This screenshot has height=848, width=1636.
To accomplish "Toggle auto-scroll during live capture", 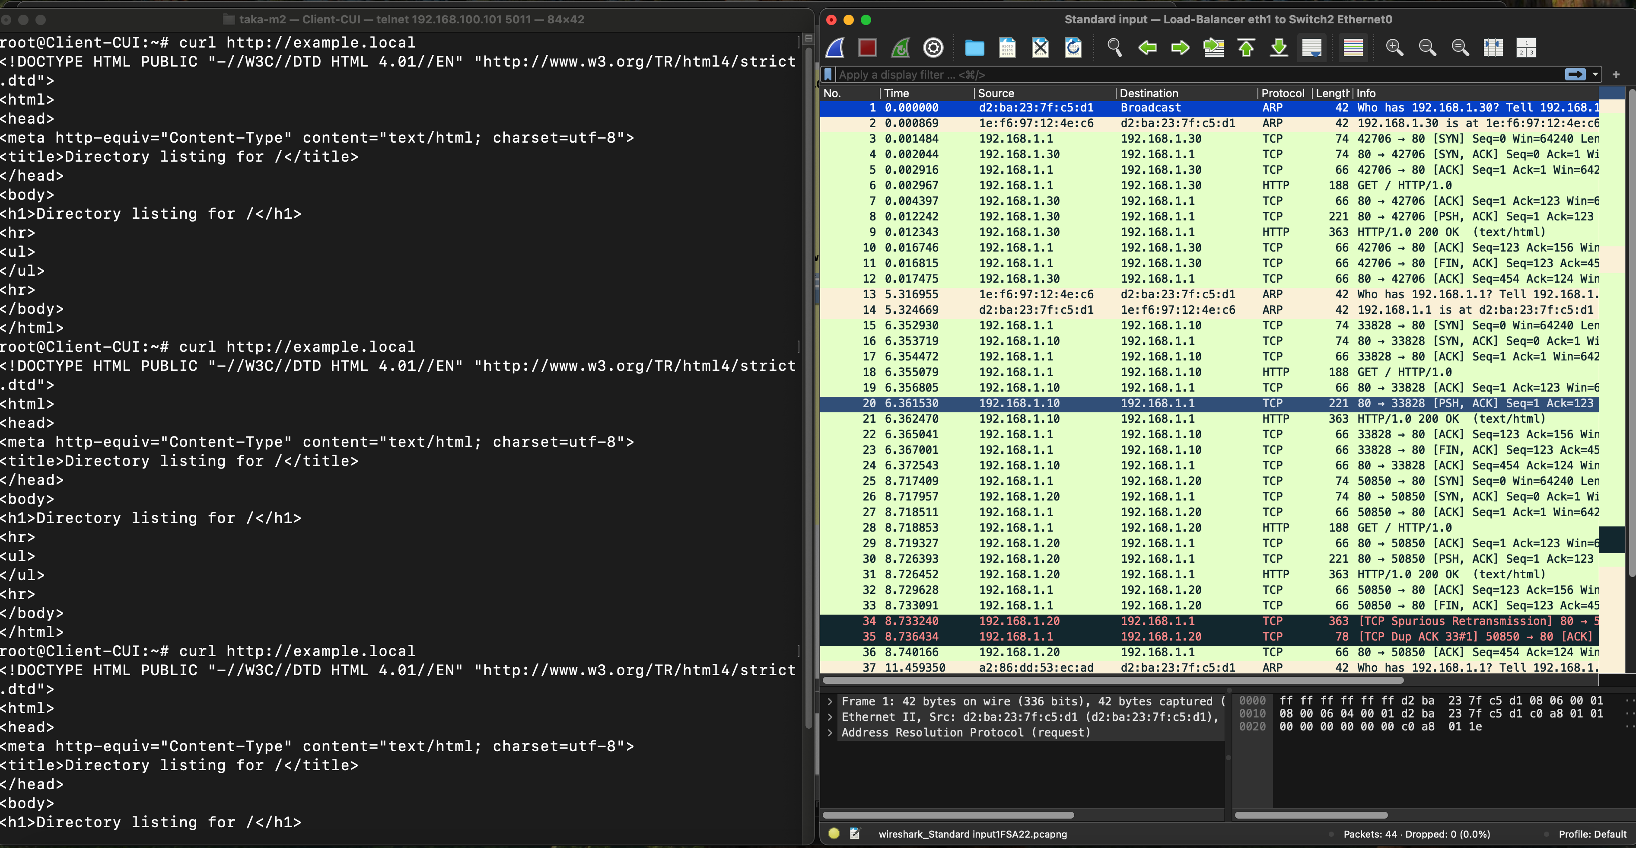I will point(1312,48).
